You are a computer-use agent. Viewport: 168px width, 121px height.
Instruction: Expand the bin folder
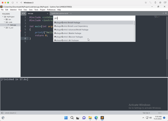(4, 19)
